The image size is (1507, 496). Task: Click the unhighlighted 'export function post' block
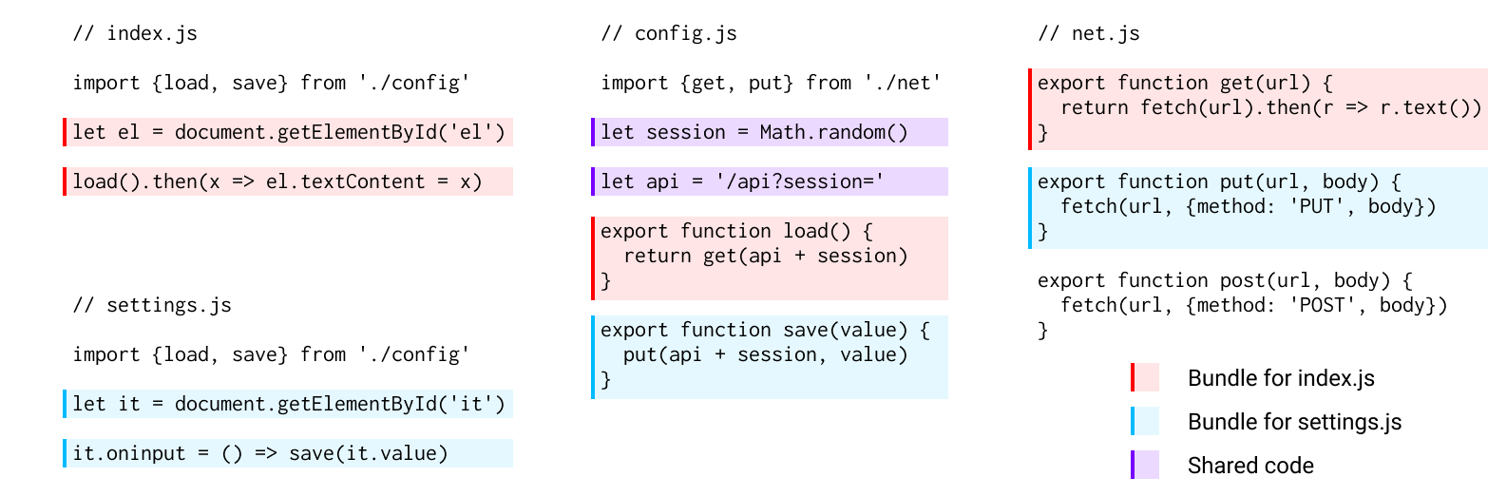pos(1243,305)
